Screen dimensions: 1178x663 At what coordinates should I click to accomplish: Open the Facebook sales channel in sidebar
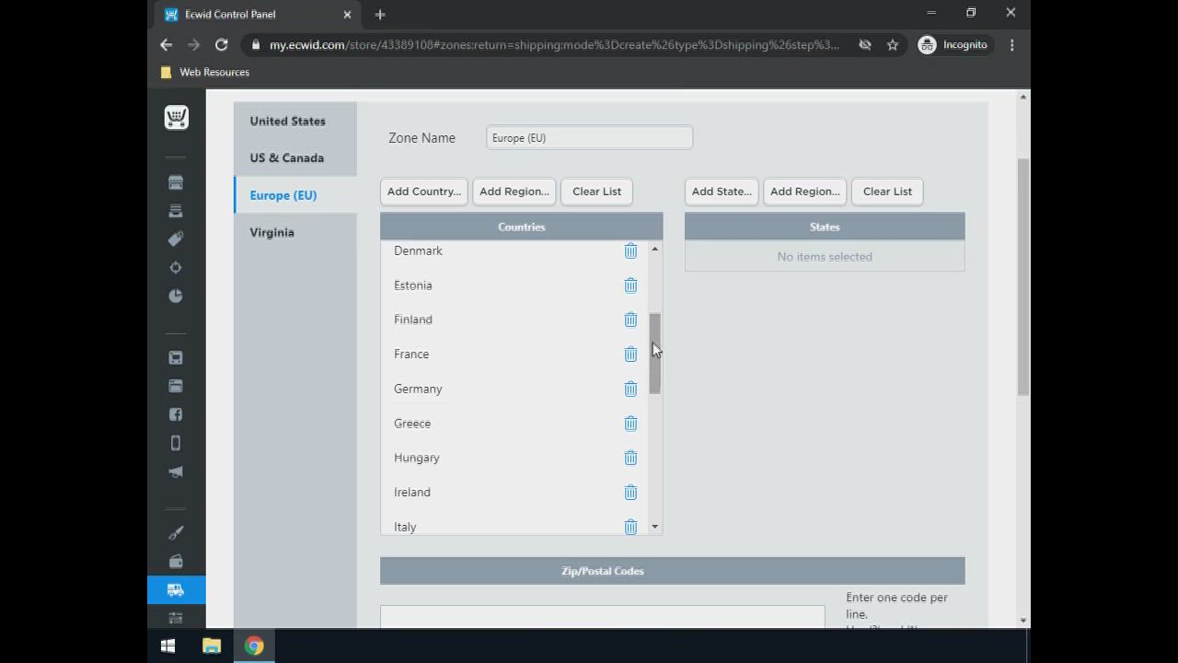click(x=176, y=414)
